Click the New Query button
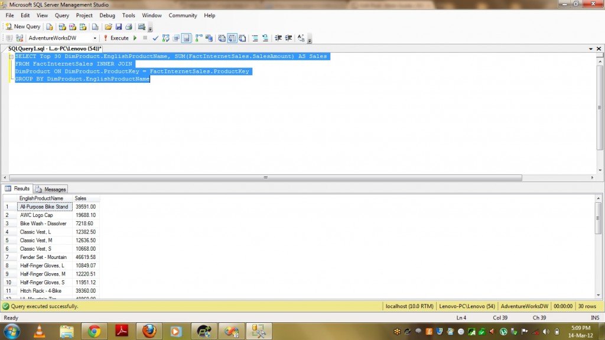This screenshot has height=340, width=605. tap(23, 27)
